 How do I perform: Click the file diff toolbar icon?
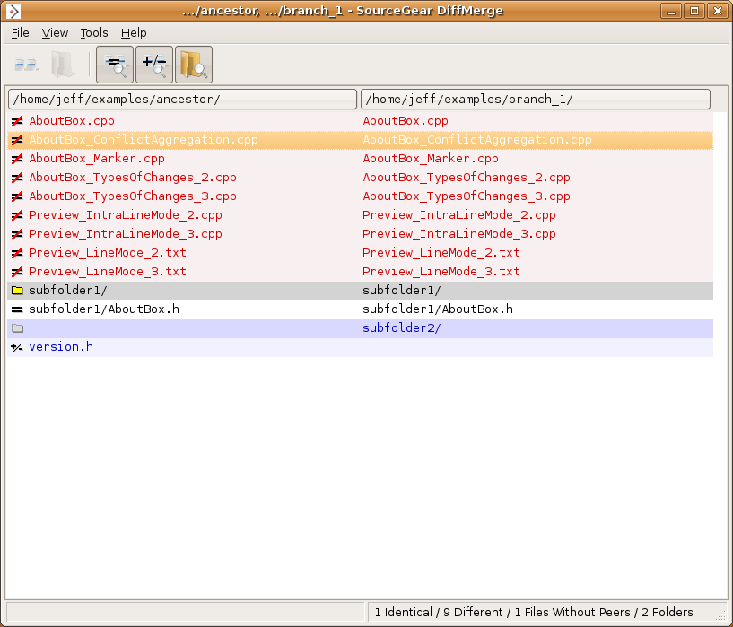pyautogui.click(x=26, y=65)
